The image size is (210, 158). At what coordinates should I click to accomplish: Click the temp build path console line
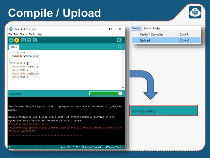point(65,128)
